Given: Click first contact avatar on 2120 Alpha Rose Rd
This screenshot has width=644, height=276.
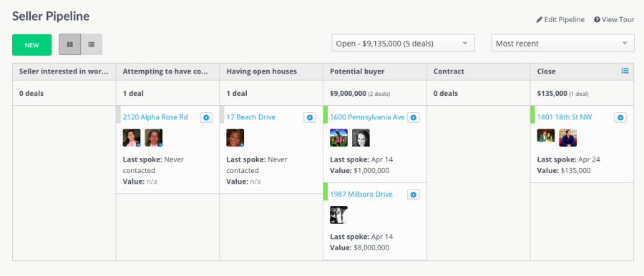Looking at the screenshot, I should tap(132, 137).
